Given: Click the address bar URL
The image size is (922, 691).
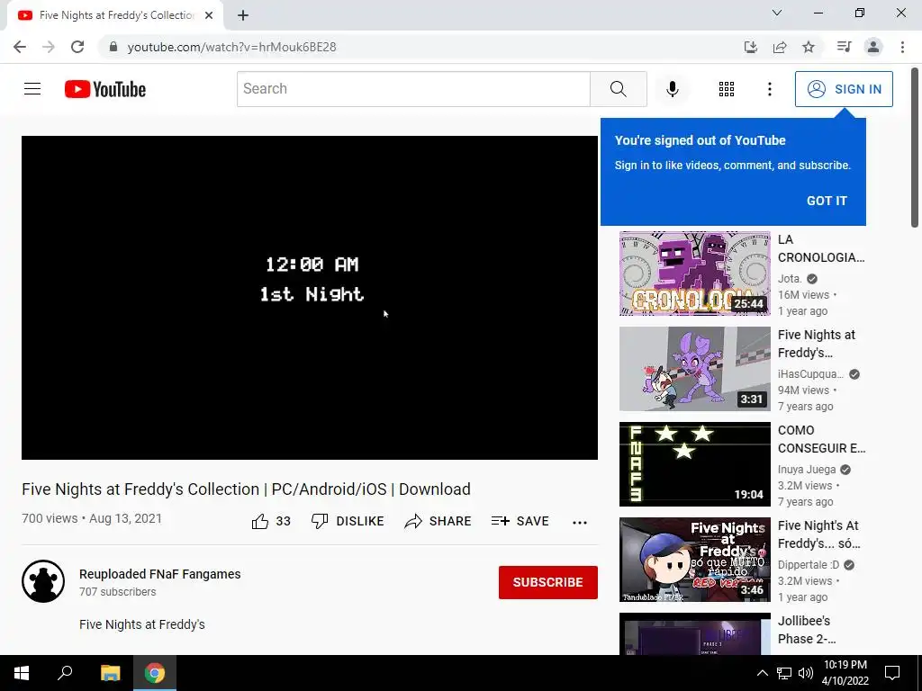Looking at the screenshot, I should (231, 47).
